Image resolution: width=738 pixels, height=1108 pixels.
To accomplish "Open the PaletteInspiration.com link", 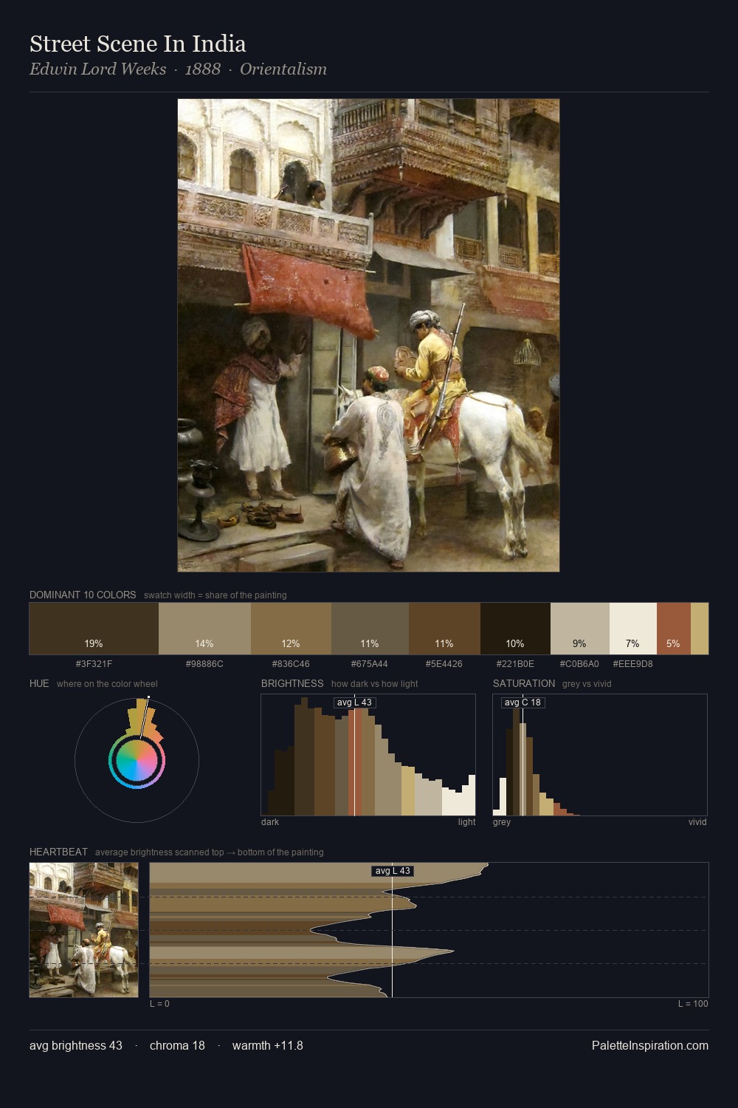I will (650, 1045).
